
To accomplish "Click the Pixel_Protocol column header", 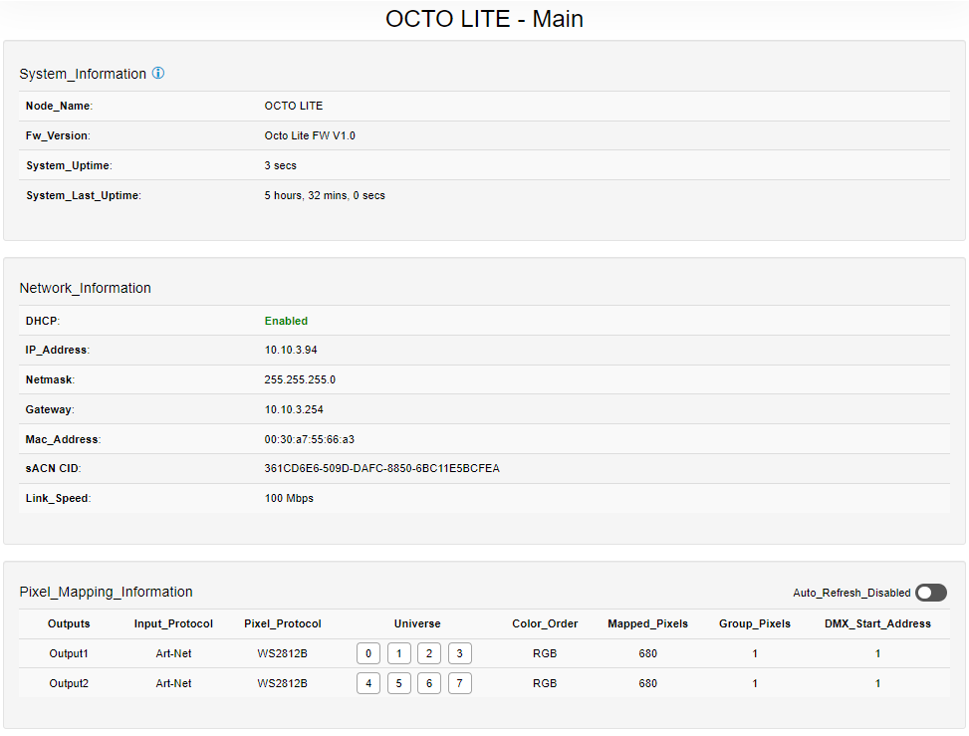I will (x=283, y=623).
